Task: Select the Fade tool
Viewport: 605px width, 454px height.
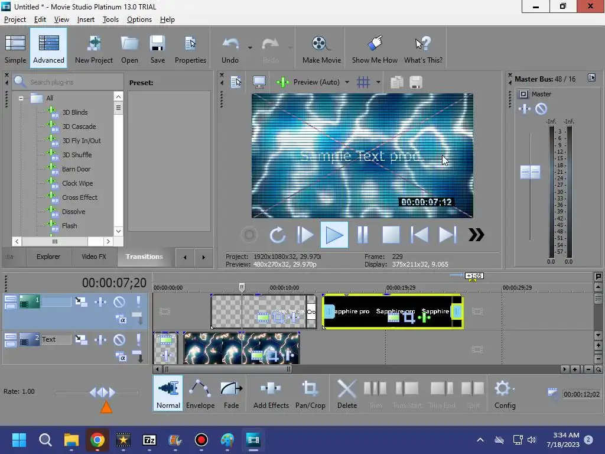Action: 231,393
